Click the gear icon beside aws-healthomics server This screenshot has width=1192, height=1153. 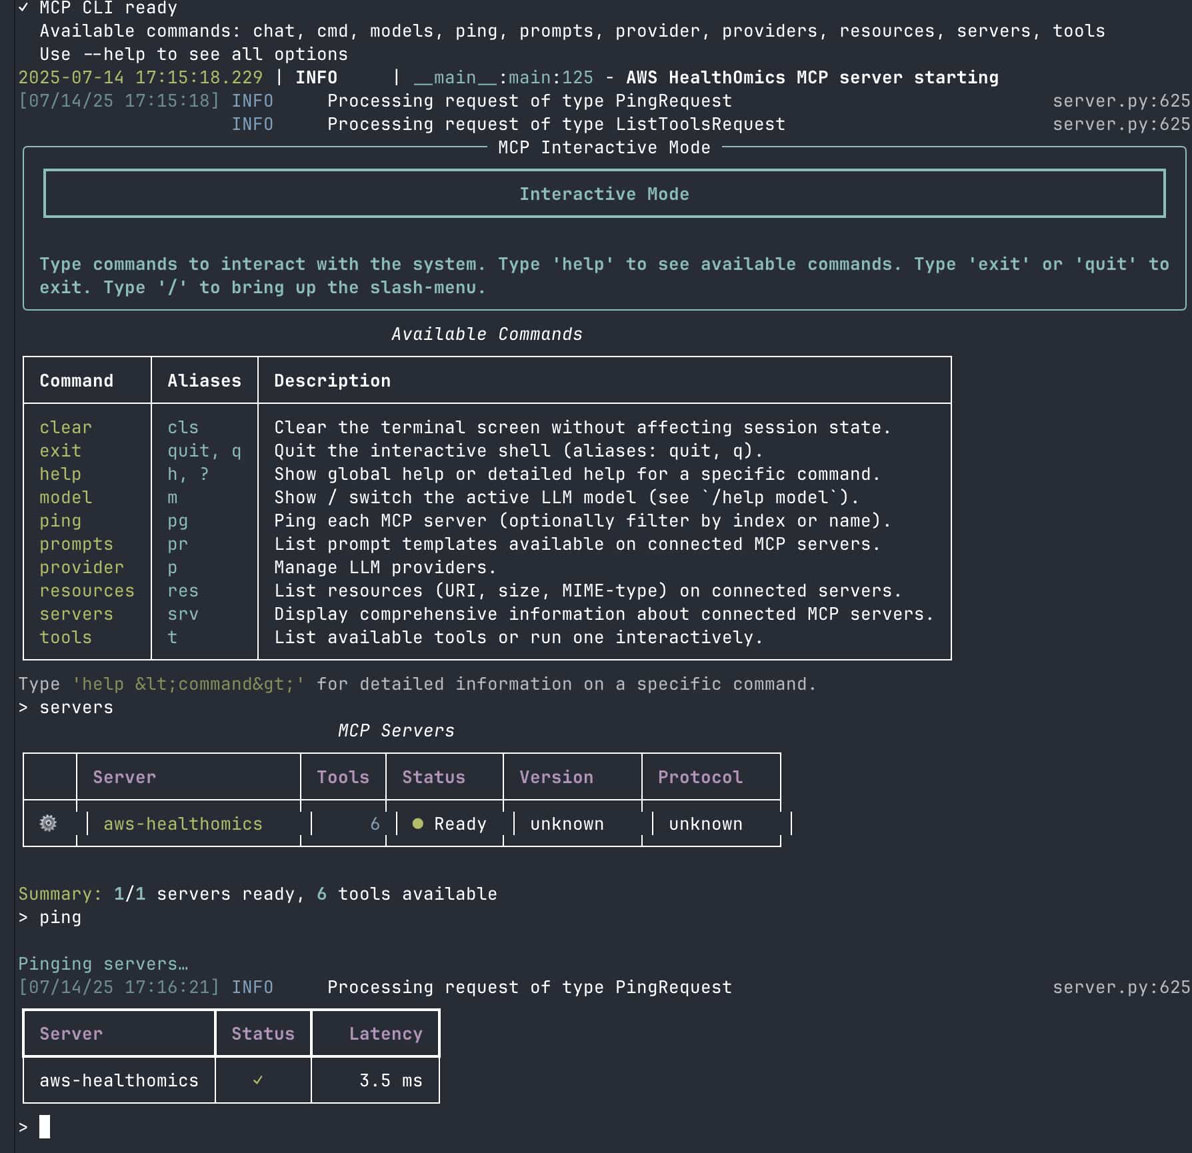(x=47, y=824)
